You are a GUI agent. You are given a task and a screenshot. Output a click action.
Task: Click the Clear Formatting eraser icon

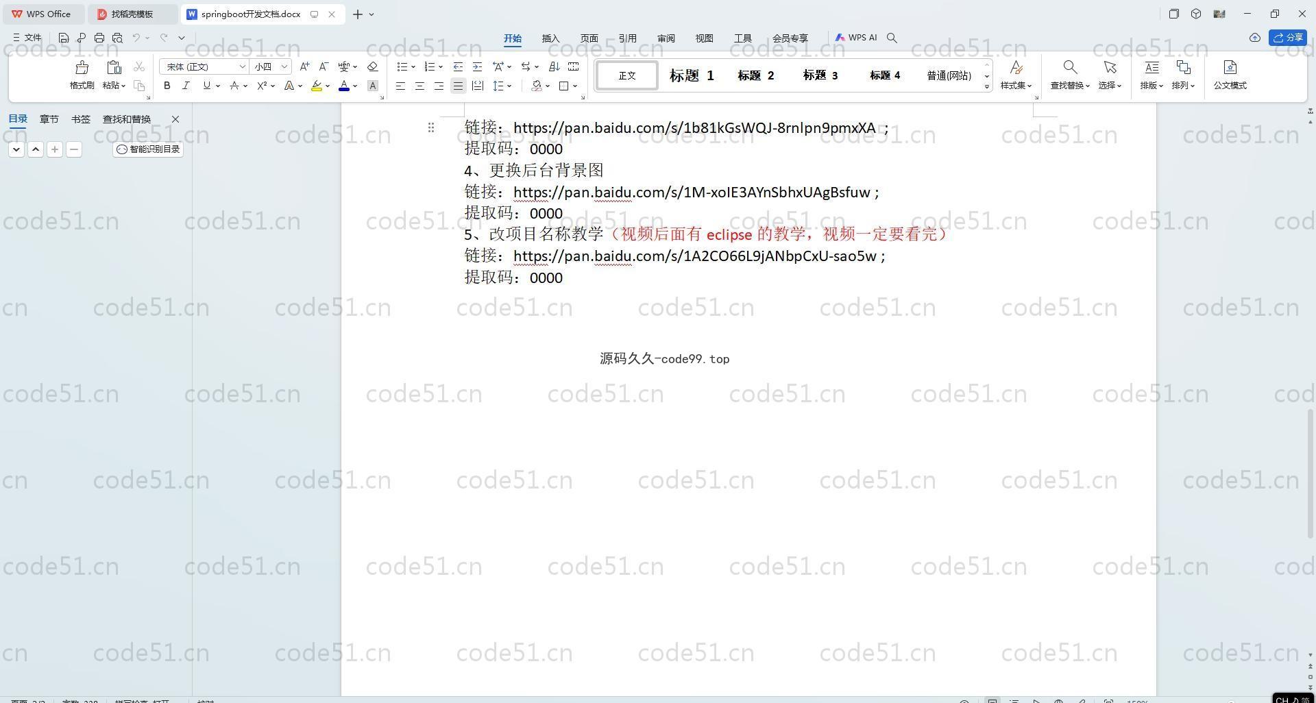pyautogui.click(x=373, y=66)
